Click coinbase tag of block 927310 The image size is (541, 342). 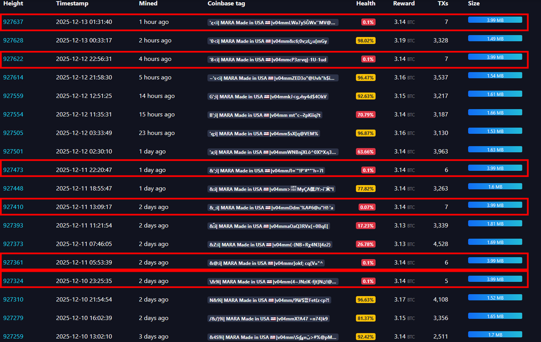(270, 300)
